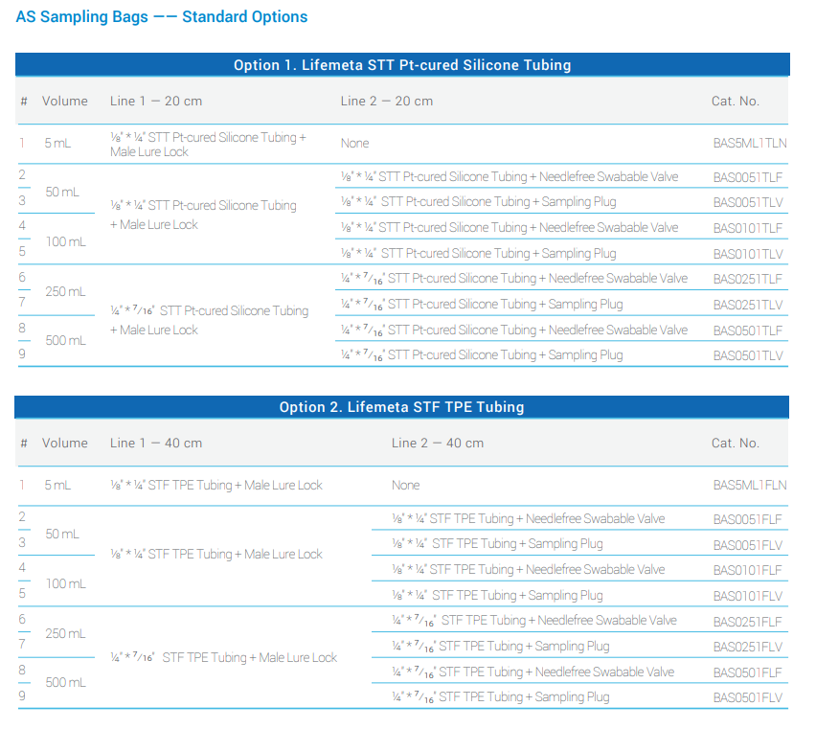816x729 pixels.
Task: Click catalog number BAS0251TLF
Action: point(747,279)
